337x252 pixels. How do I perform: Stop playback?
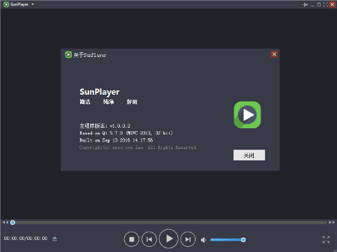point(131,239)
